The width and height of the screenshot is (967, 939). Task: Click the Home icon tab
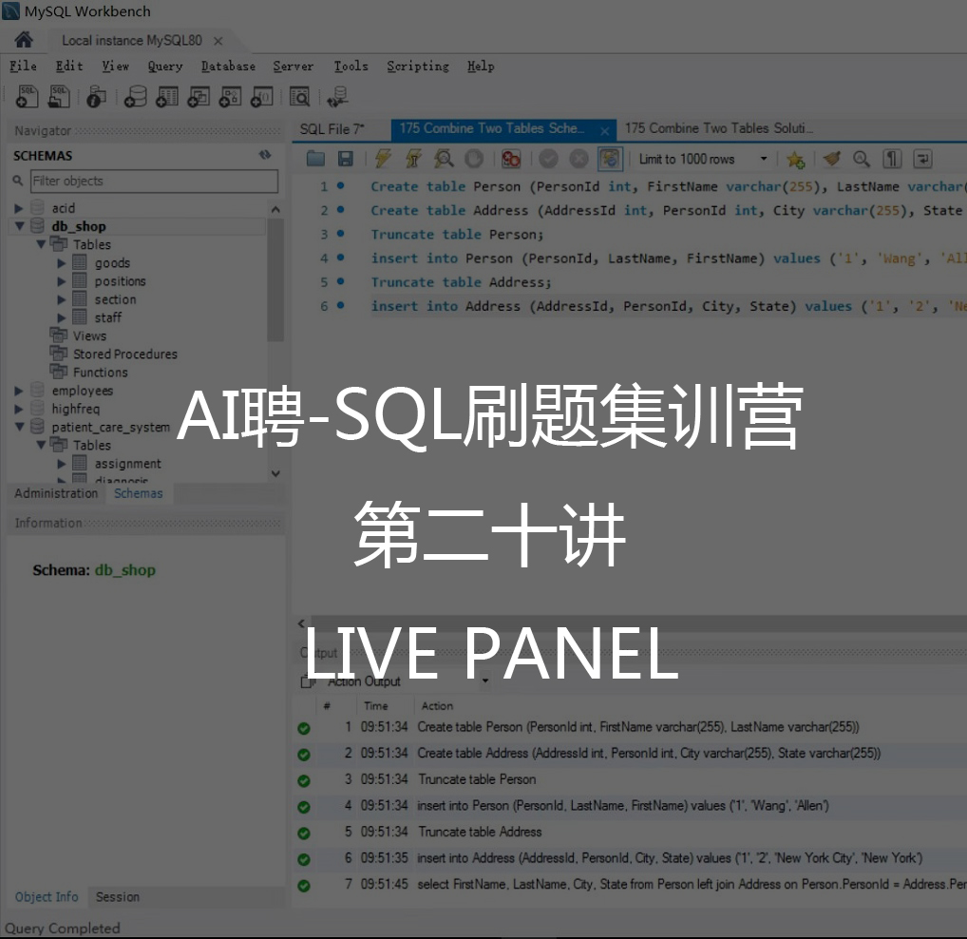coord(24,40)
